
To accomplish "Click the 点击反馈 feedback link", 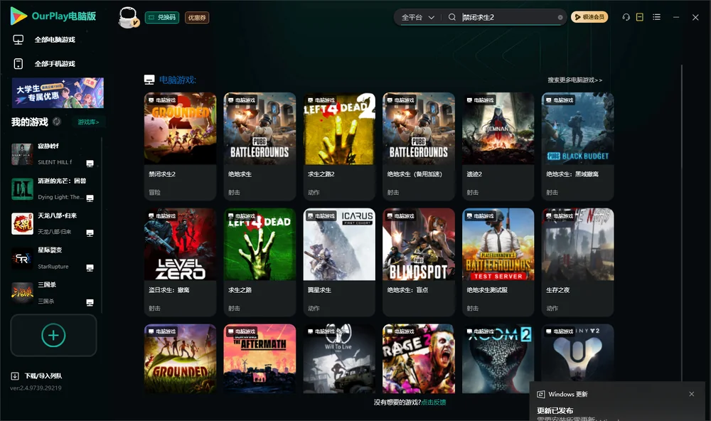I will tap(434, 402).
